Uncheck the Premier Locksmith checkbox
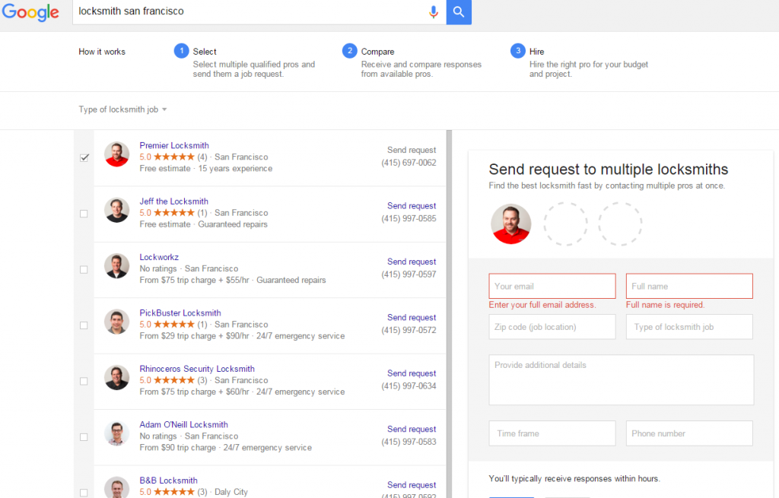 (x=84, y=158)
